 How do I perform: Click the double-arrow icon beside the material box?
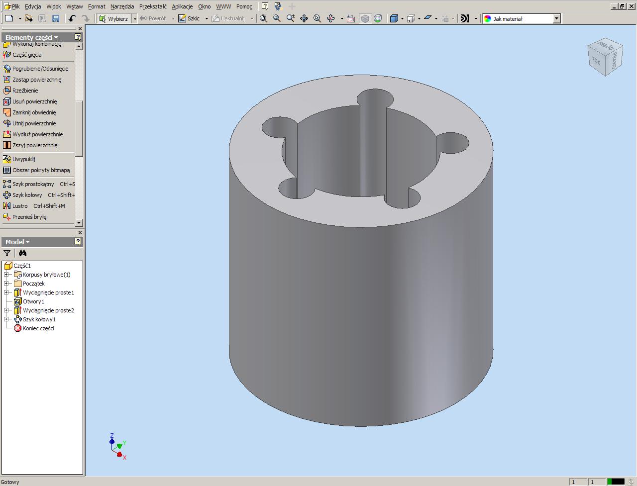(x=464, y=18)
